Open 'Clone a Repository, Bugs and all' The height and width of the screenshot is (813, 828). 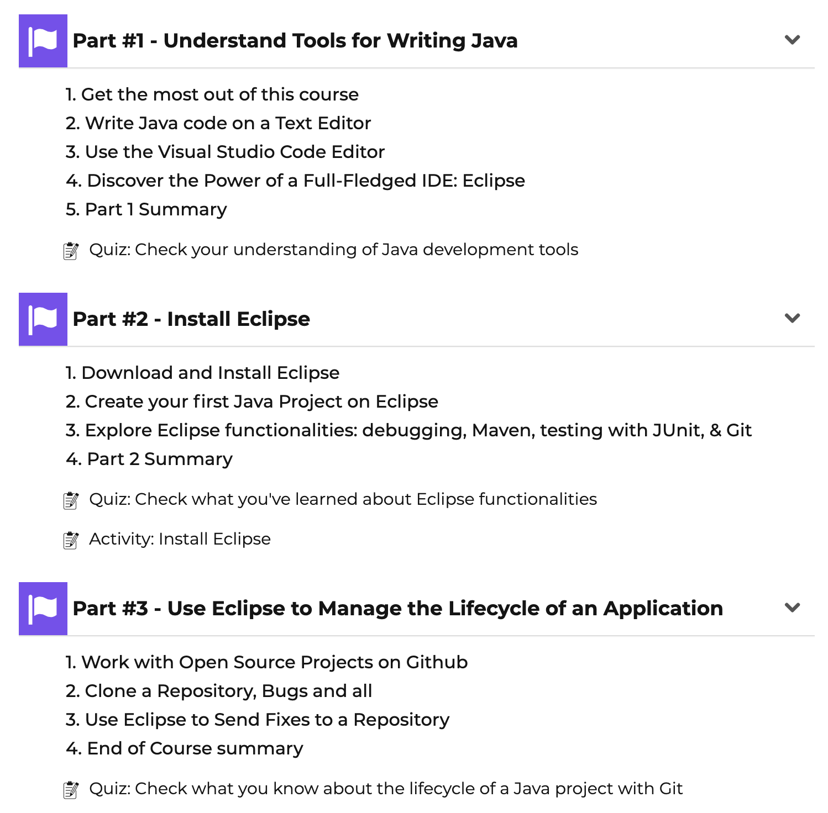tap(219, 691)
